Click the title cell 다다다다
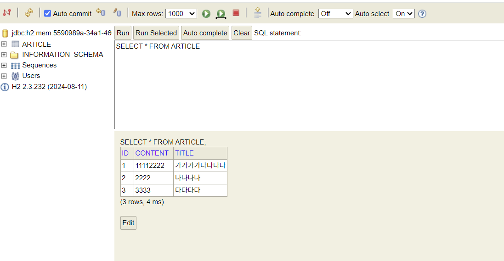 200,190
